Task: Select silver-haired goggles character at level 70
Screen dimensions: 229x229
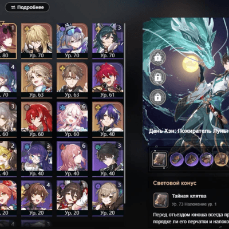Action: [72, 41]
